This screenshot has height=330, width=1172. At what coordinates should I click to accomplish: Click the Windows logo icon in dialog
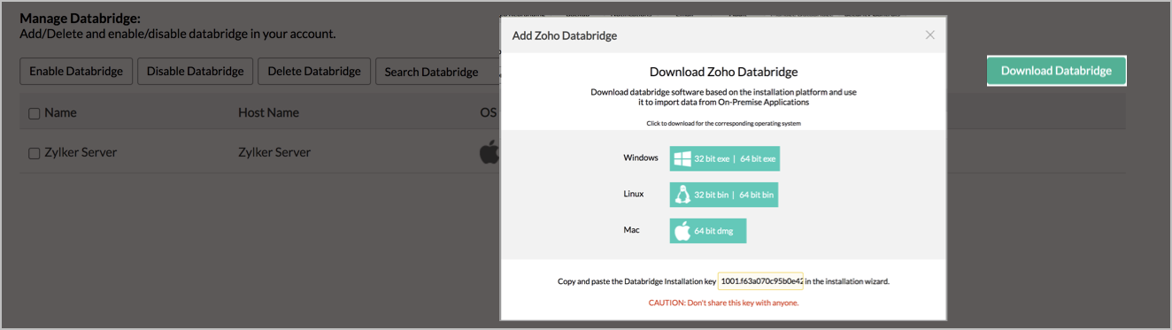682,159
